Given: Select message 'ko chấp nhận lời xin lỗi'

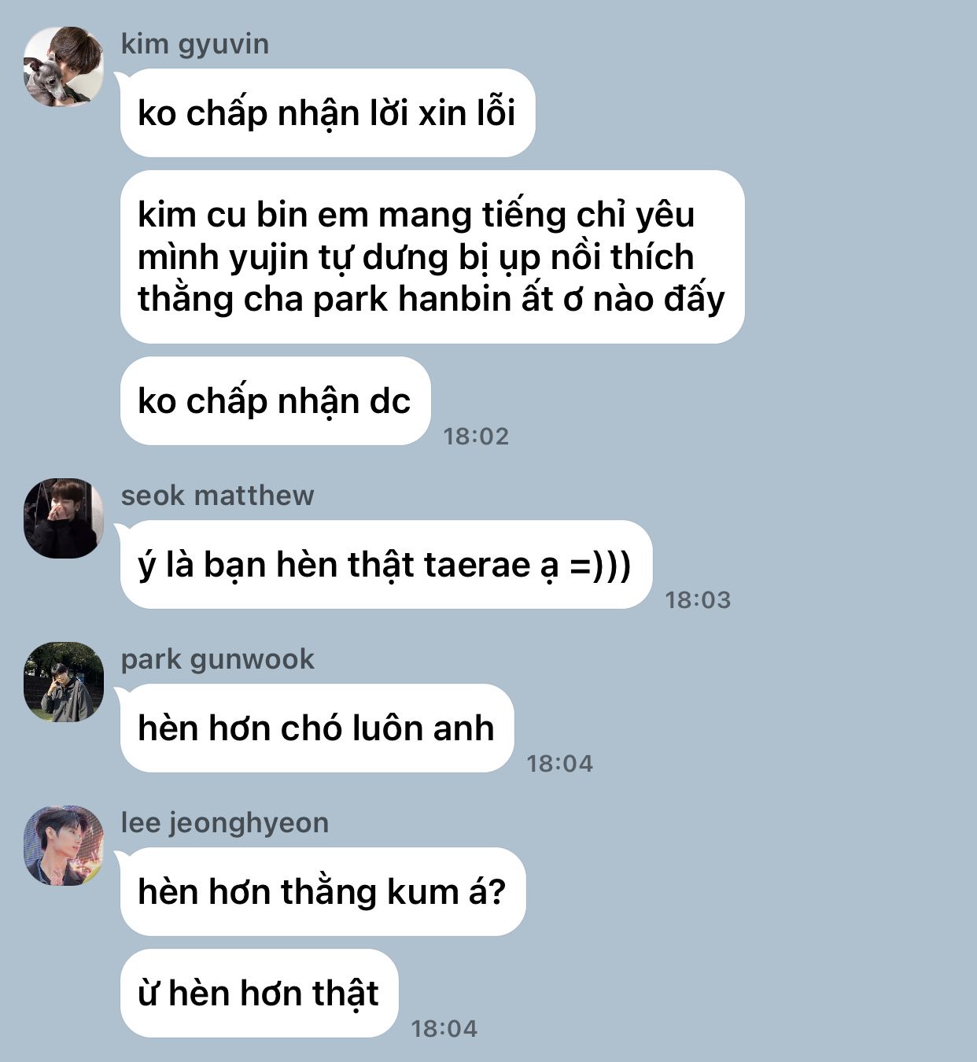Looking at the screenshot, I should [x=327, y=112].
